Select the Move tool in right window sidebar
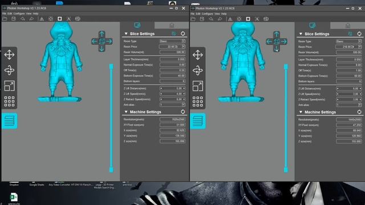This screenshot has width=365, height=205. coord(198,55)
